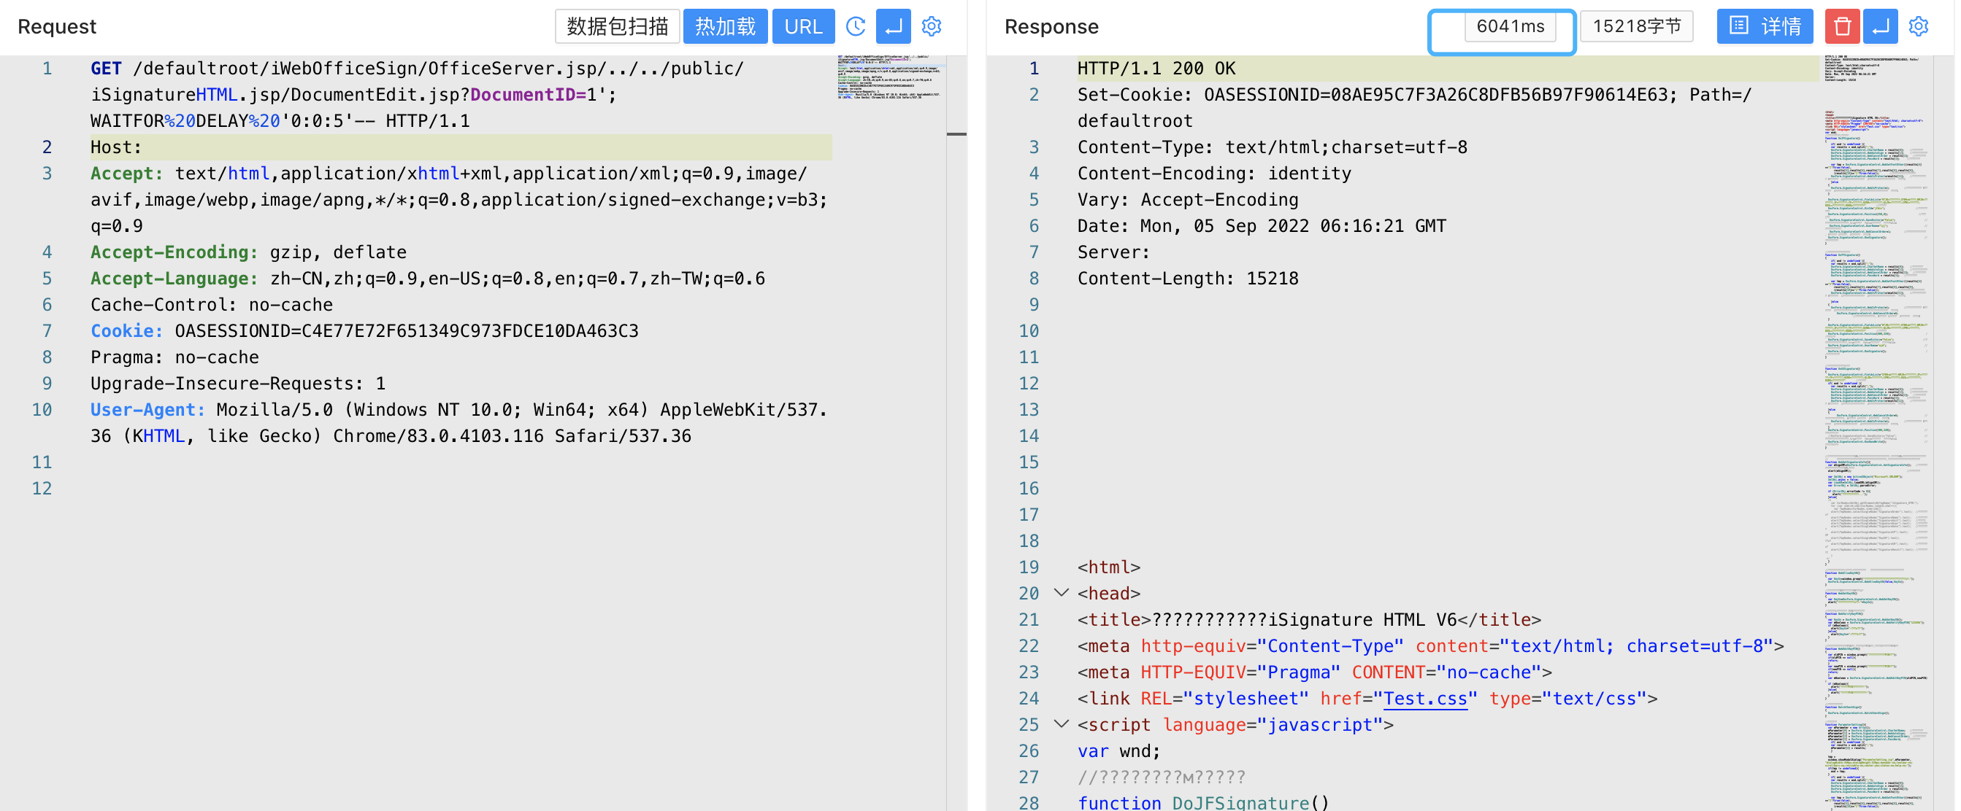This screenshot has height=811, width=1961.
Task: Click red trash icon in Response
Action: 1841,27
